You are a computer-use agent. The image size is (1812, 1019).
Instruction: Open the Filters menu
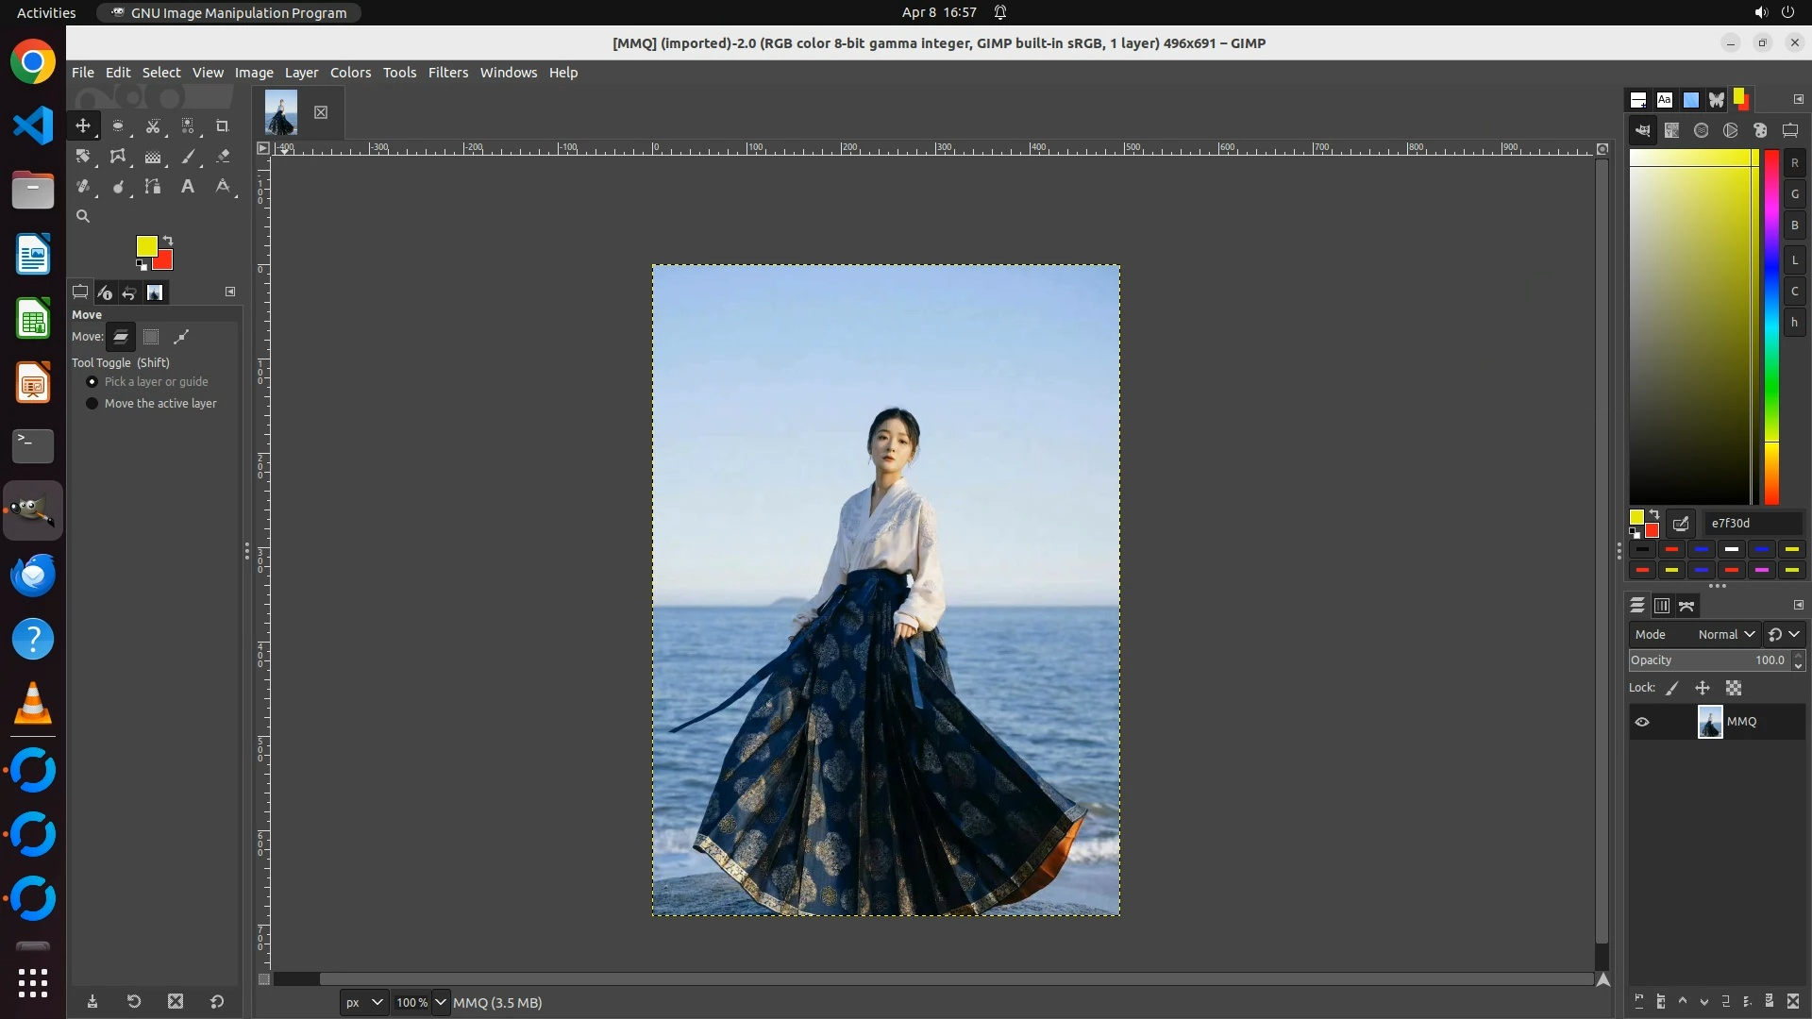(447, 73)
